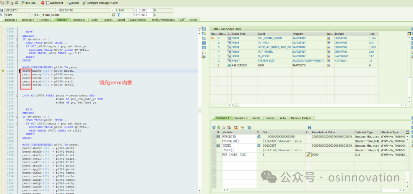Image resolution: width=413 pixels, height=194 pixels.
Task: Click the table icon beside INDEX variable
Action: tap(218, 145)
